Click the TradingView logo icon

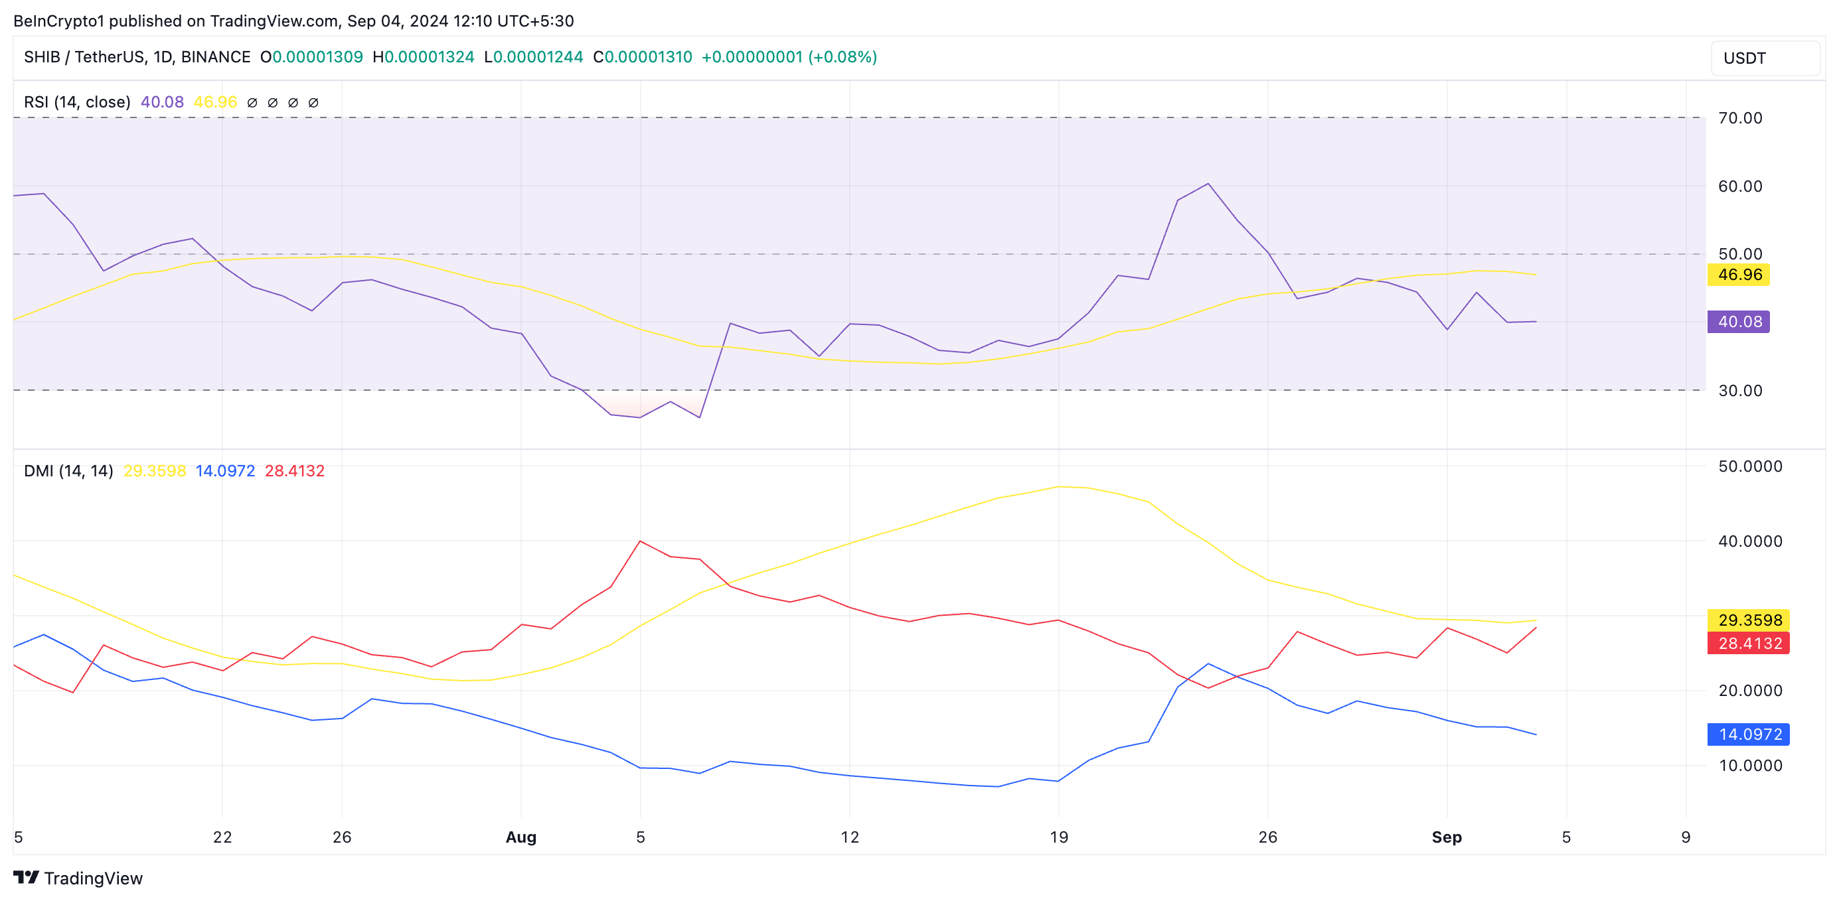26,876
